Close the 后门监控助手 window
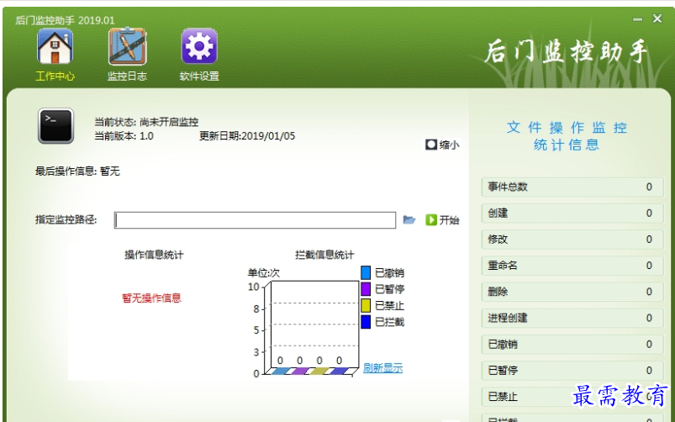Image resolution: width=675 pixels, height=422 pixels. 657,18
